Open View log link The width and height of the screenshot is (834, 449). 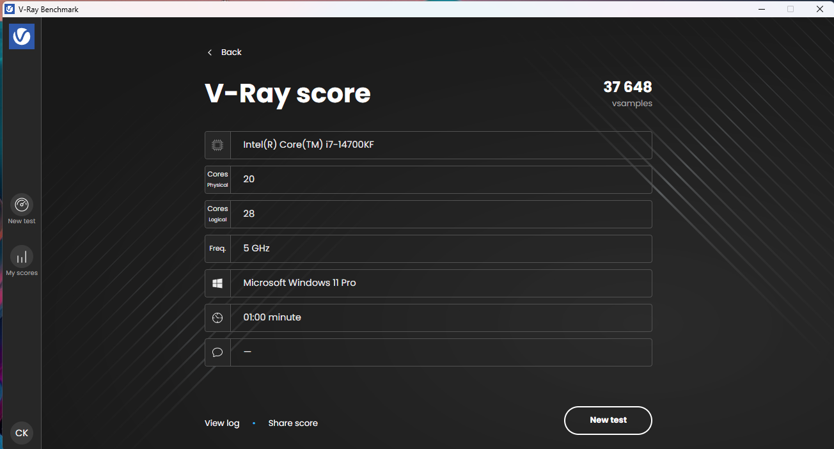(222, 423)
